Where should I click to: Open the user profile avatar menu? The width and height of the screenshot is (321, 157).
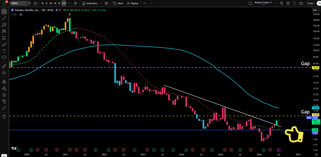pos(4,3)
